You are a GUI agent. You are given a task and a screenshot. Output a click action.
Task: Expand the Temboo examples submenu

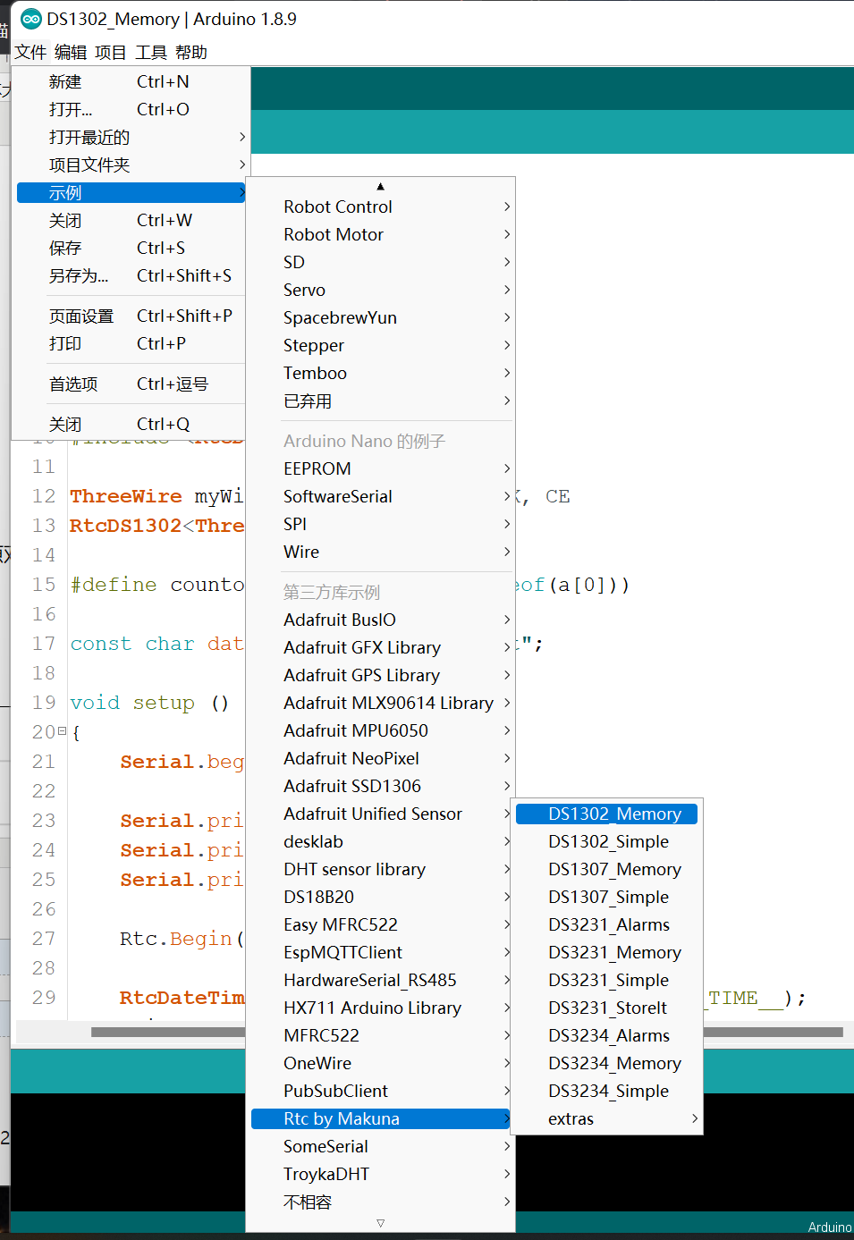(380, 373)
